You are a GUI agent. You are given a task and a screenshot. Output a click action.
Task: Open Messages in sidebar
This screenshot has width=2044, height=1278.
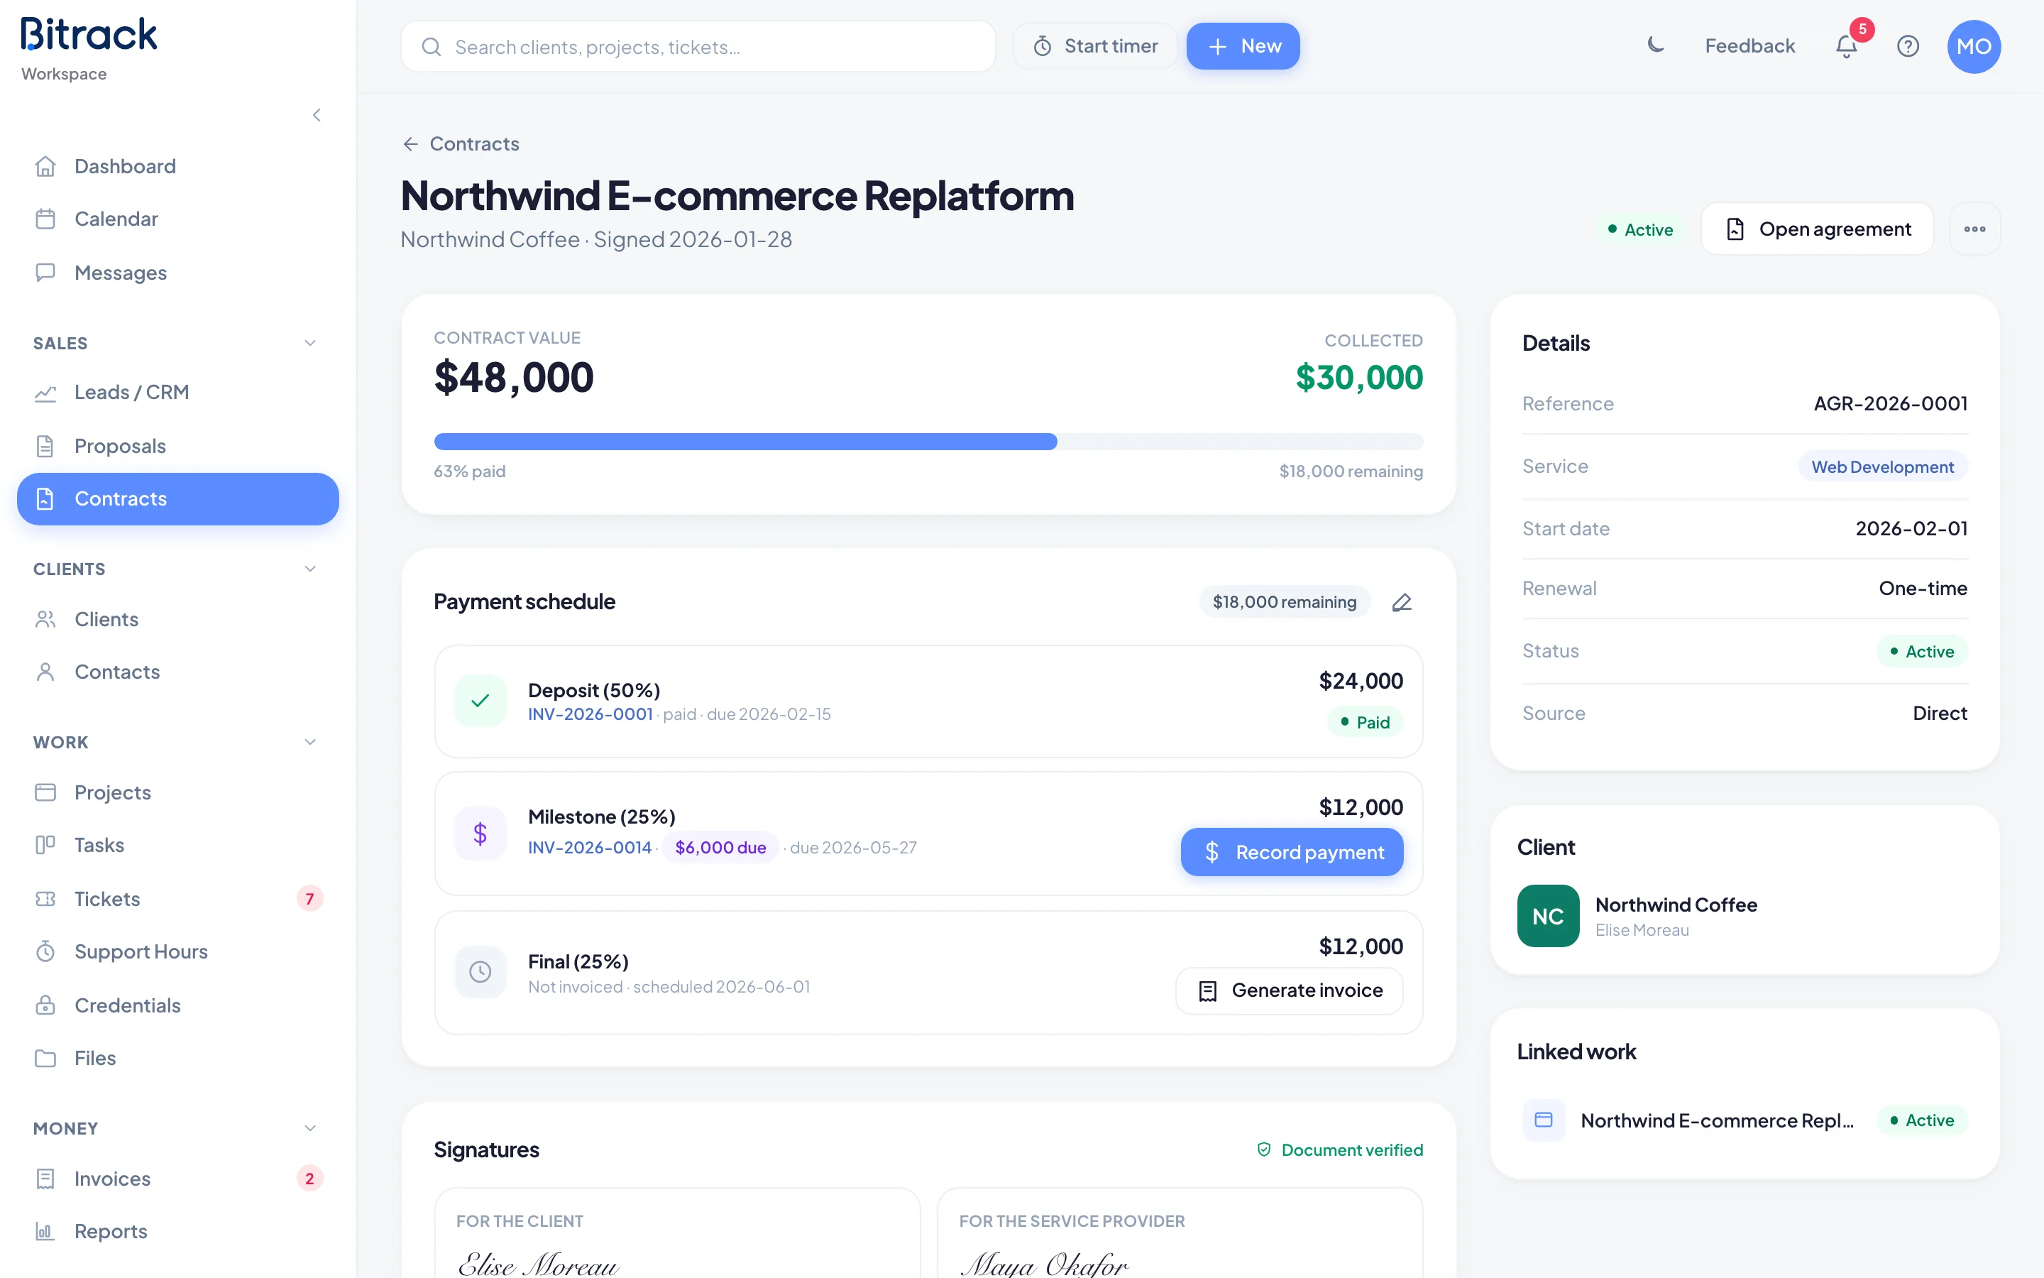pos(178,273)
